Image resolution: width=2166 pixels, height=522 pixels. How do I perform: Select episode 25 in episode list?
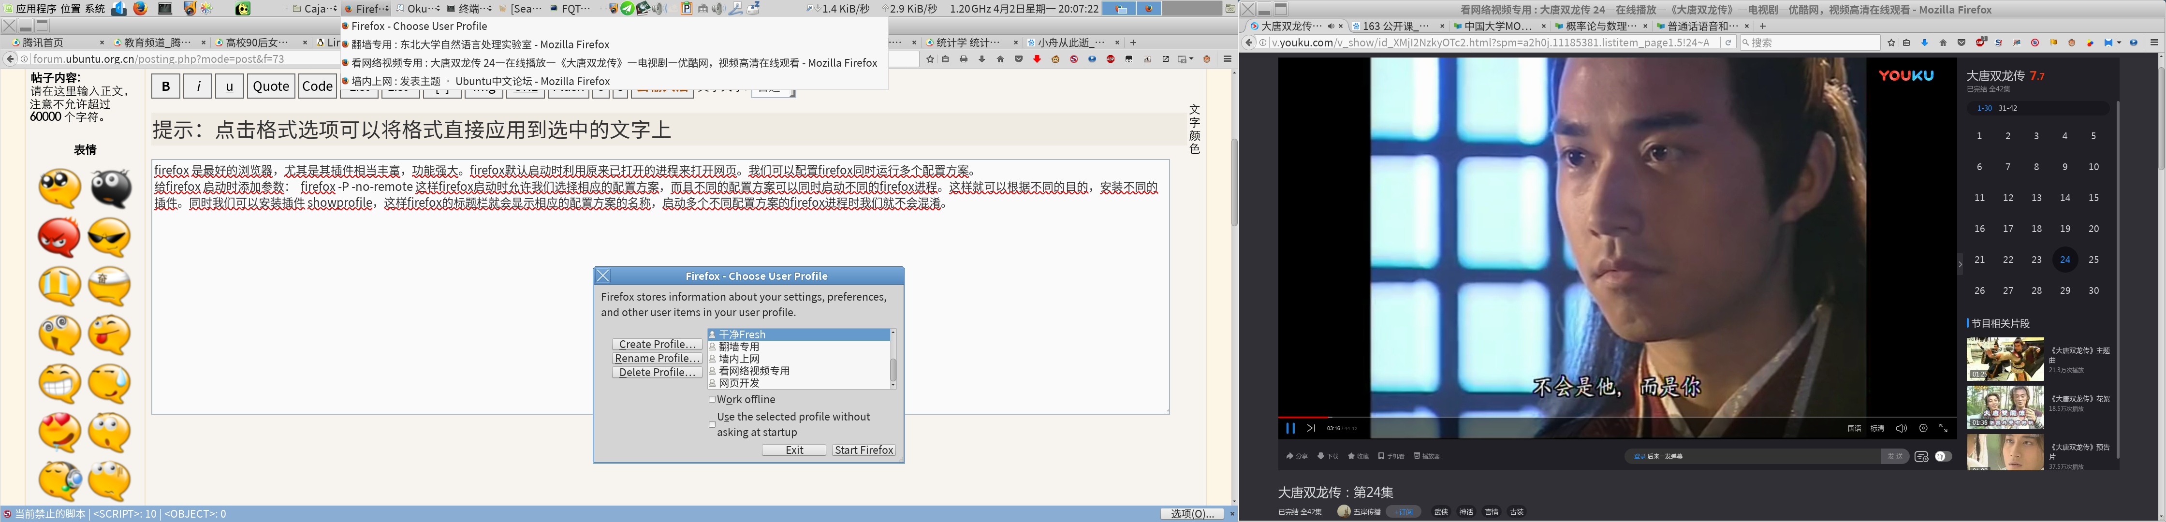pyautogui.click(x=2093, y=260)
